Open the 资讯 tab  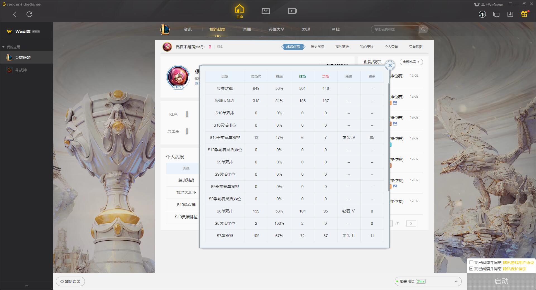pos(188,29)
